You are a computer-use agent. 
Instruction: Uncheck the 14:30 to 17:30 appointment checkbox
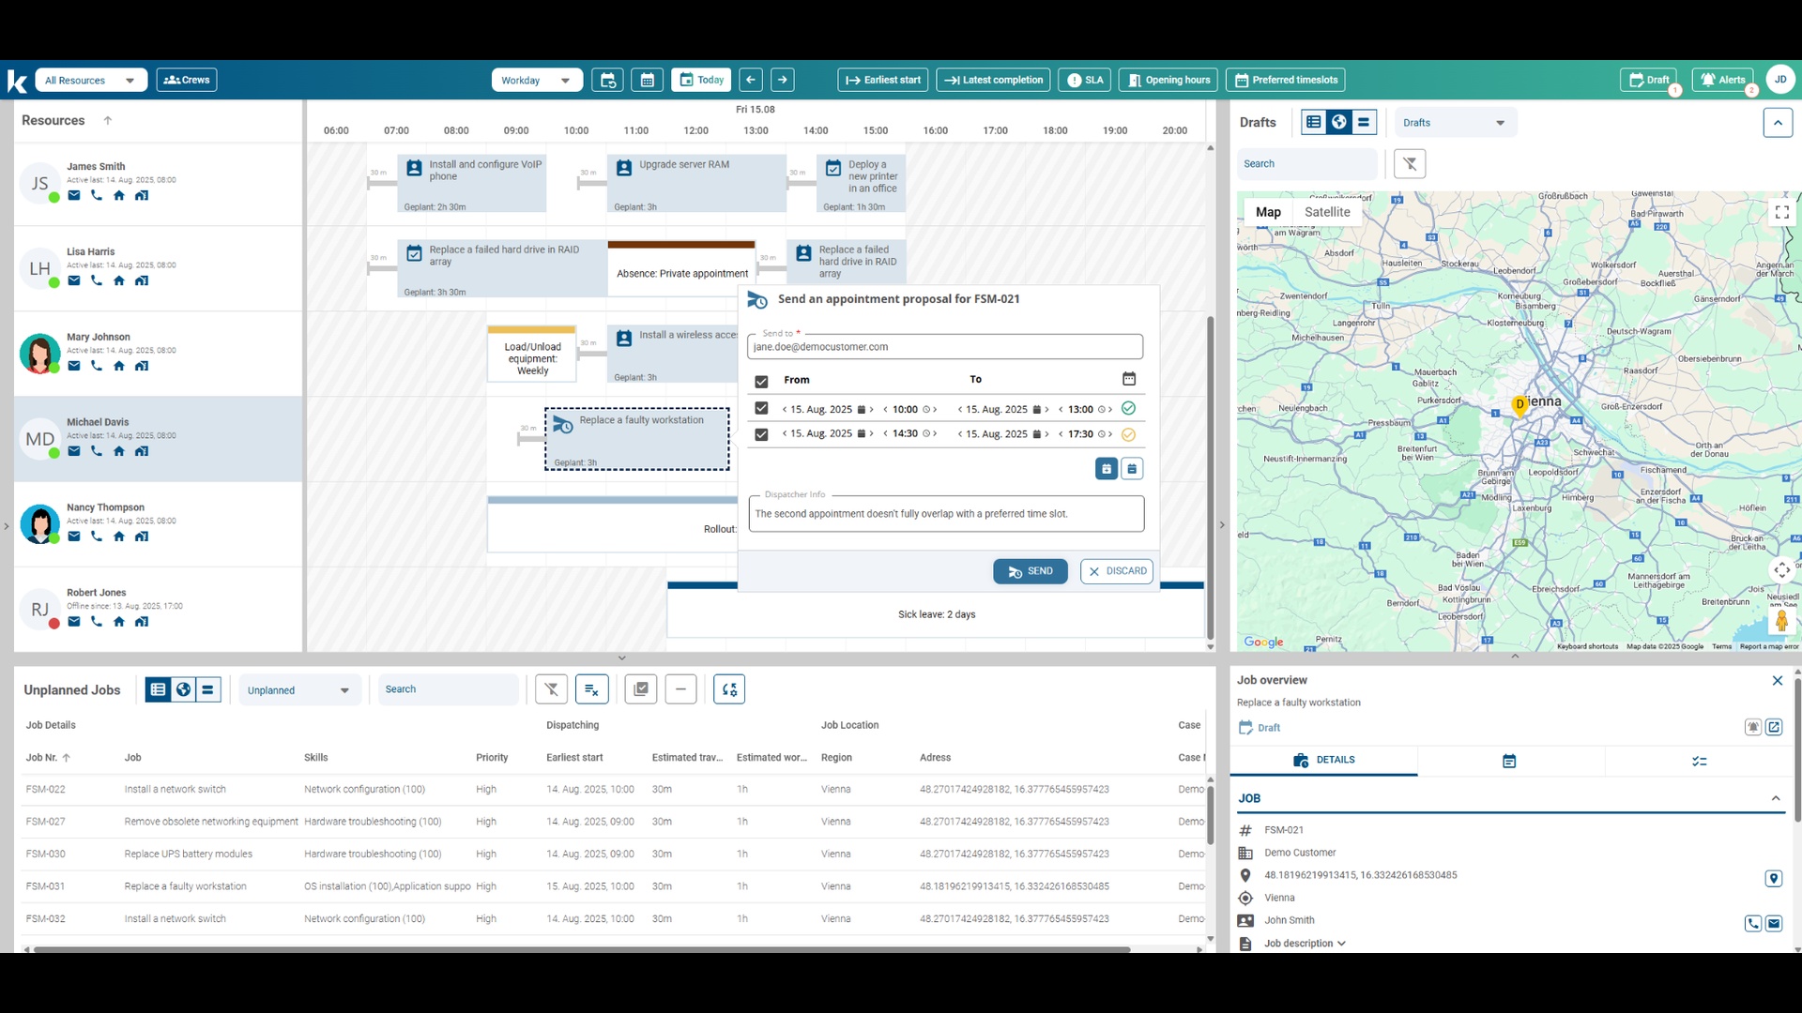(761, 434)
